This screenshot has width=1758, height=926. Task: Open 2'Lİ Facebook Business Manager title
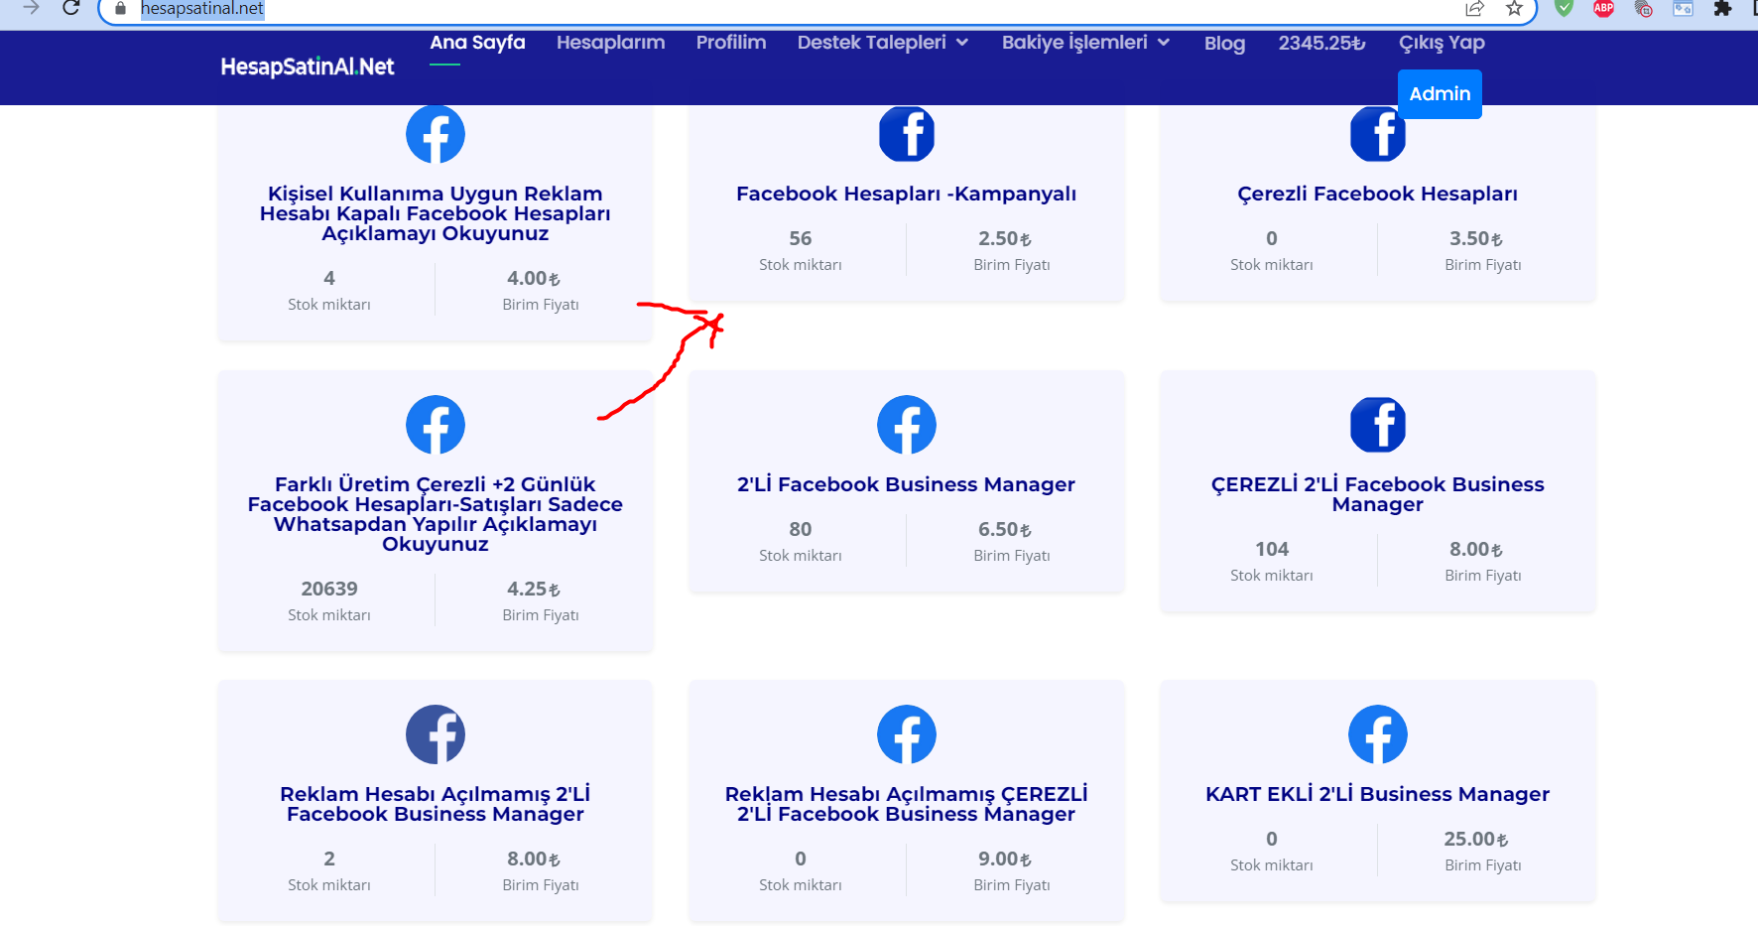907,484
